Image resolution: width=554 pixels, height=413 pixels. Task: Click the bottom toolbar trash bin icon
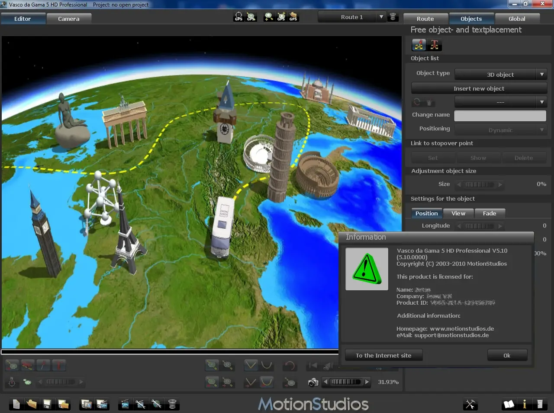point(172,404)
